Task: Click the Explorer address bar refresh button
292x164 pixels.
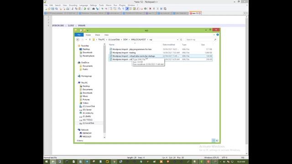Action: [x=181, y=40]
